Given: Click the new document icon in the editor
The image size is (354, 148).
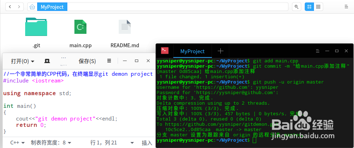Looking at the screenshot, I should tap(47, 61).
